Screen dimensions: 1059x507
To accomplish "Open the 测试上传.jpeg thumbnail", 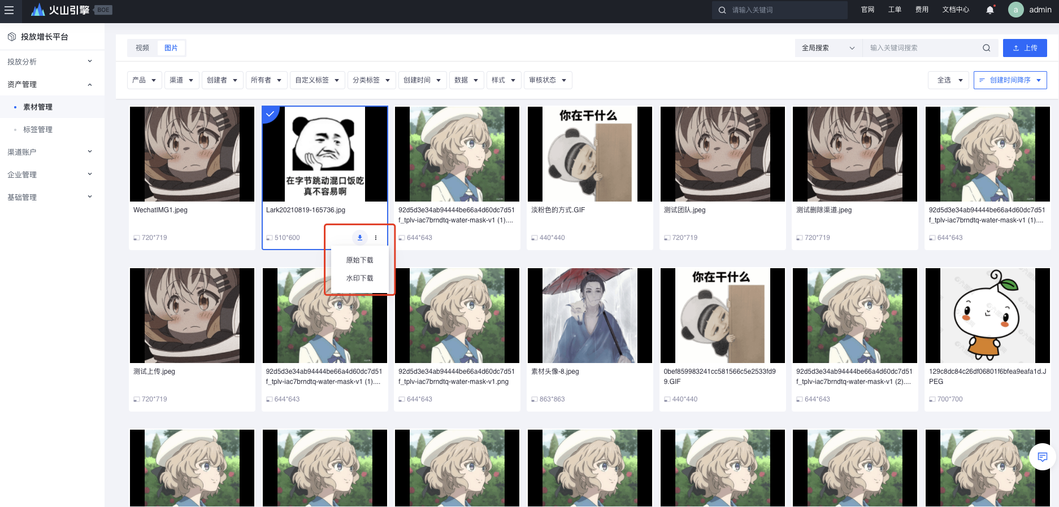I will tap(192, 316).
